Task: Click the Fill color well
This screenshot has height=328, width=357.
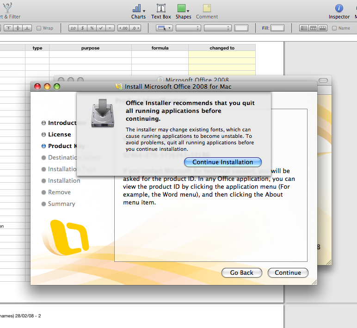Action: coord(277,28)
